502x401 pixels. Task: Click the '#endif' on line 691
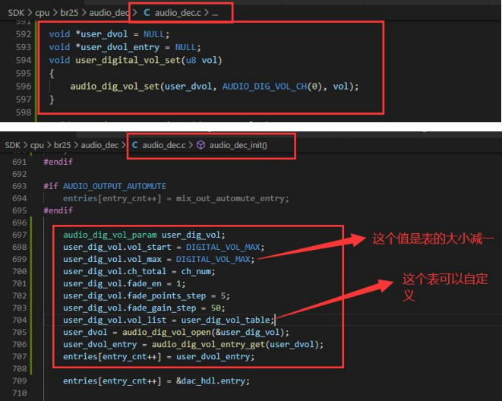58,162
